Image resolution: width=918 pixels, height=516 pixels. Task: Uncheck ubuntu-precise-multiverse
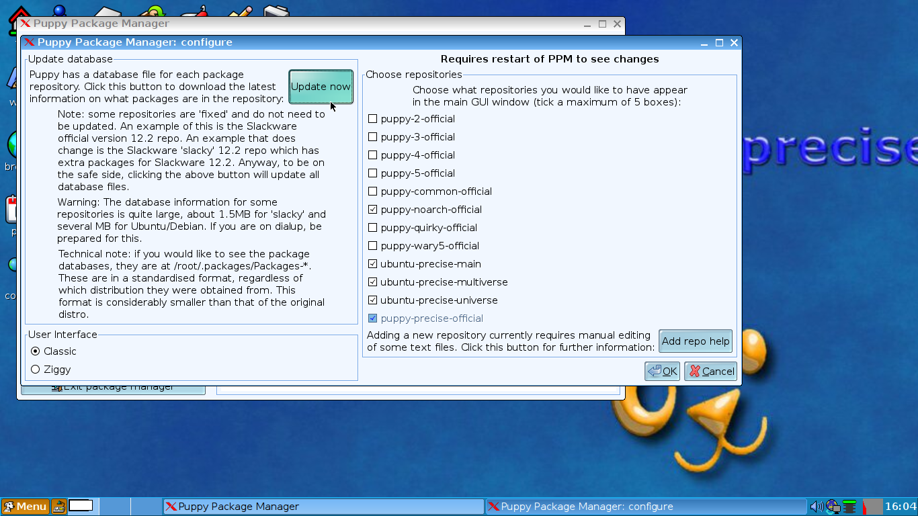(x=373, y=282)
